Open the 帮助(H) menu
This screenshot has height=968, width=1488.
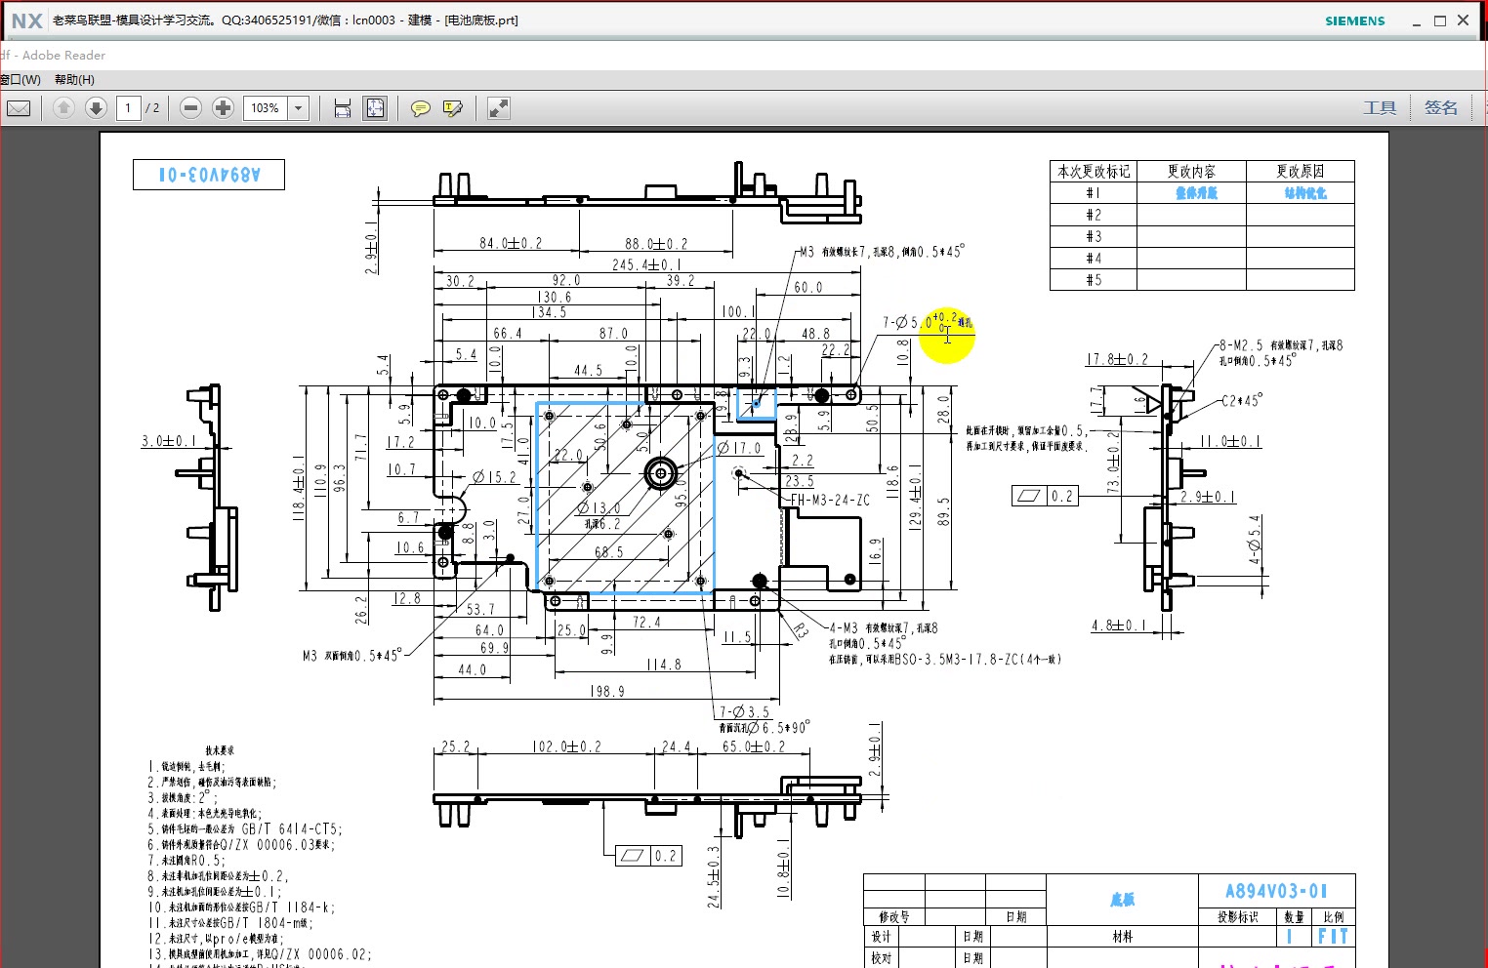coord(74,80)
